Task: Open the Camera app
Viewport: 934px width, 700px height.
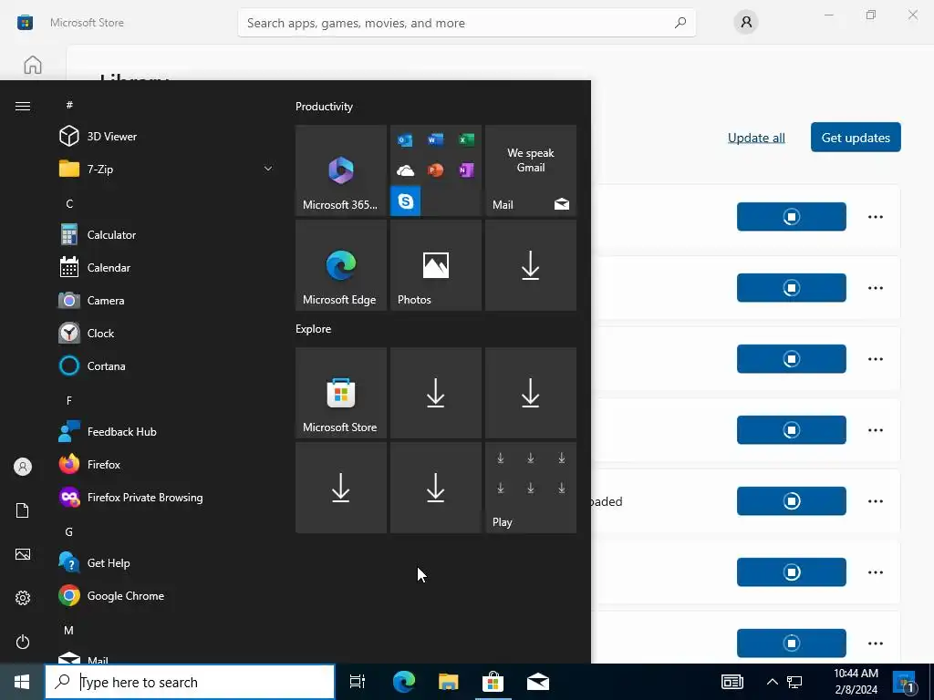Action: tap(164, 301)
